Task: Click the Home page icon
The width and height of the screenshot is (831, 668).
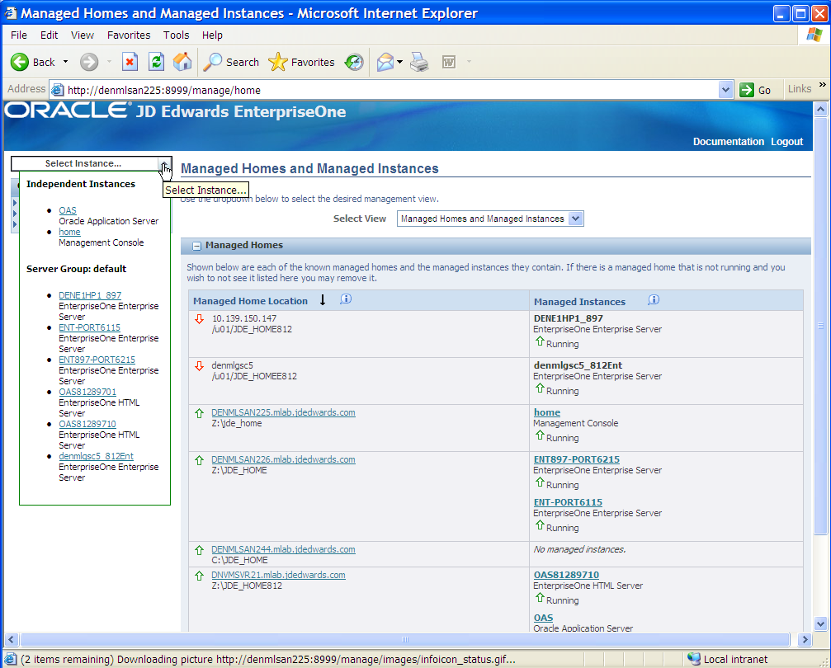Action: (x=182, y=62)
